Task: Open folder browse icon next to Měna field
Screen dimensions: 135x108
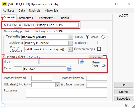Action: pos(70,68)
